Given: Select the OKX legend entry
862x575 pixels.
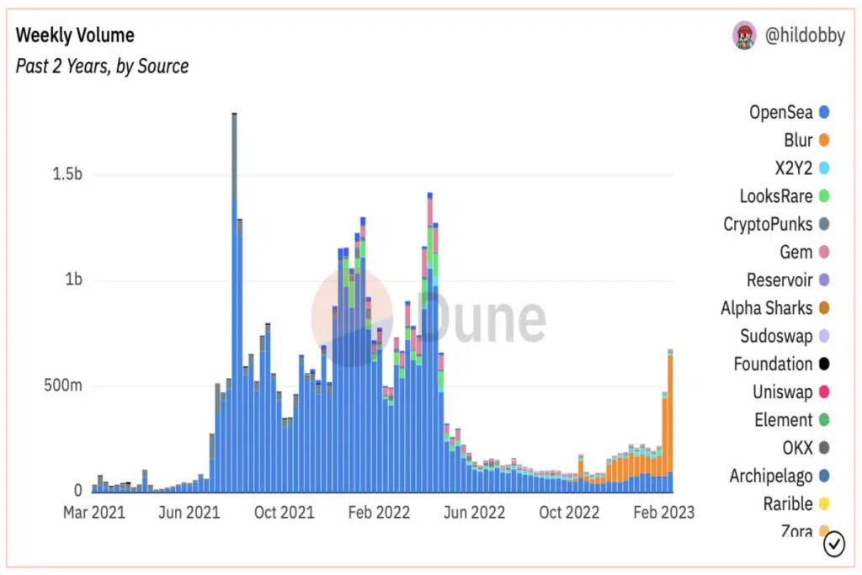Looking at the screenshot, I should point(806,448).
